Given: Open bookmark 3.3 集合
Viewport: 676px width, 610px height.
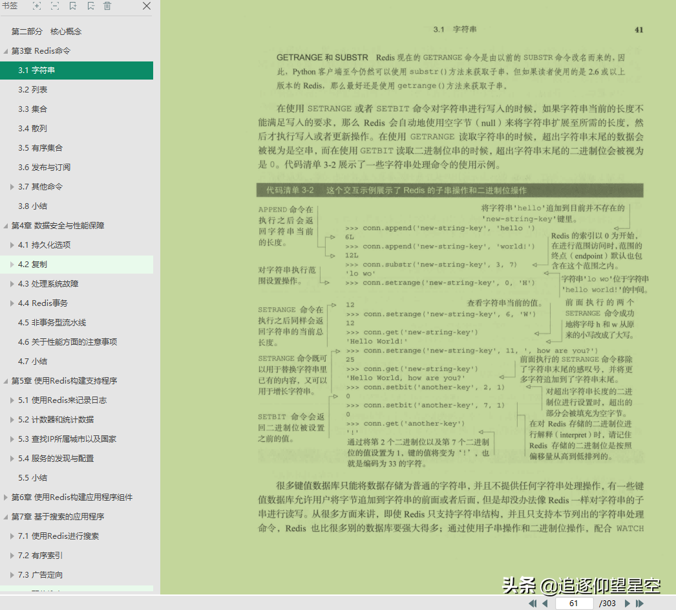Looking at the screenshot, I should pyautogui.click(x=33, y=109).
